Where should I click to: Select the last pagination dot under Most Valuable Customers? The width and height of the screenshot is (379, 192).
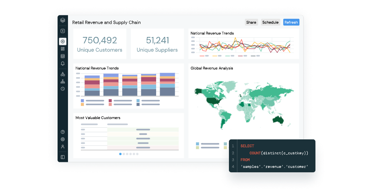point(137,154)
